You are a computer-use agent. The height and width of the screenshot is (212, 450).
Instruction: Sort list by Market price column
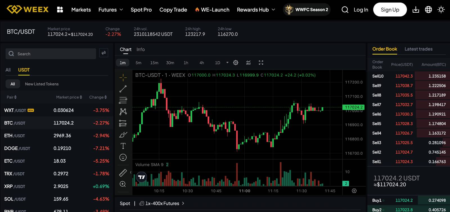click(x=69, y=97)
